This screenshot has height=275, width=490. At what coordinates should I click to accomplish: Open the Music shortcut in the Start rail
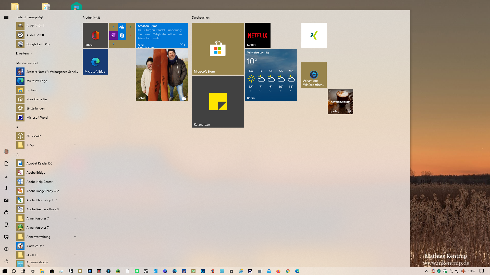pyautogui.click(x=6, y=188)
